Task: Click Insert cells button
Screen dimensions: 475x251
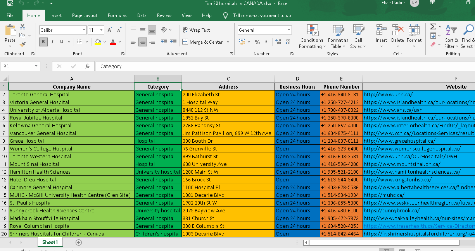Action: (381, 36)
